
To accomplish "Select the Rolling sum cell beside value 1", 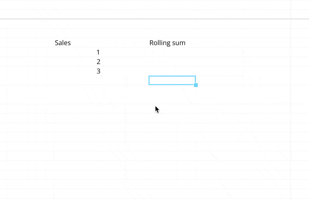I will coord(172,52).
